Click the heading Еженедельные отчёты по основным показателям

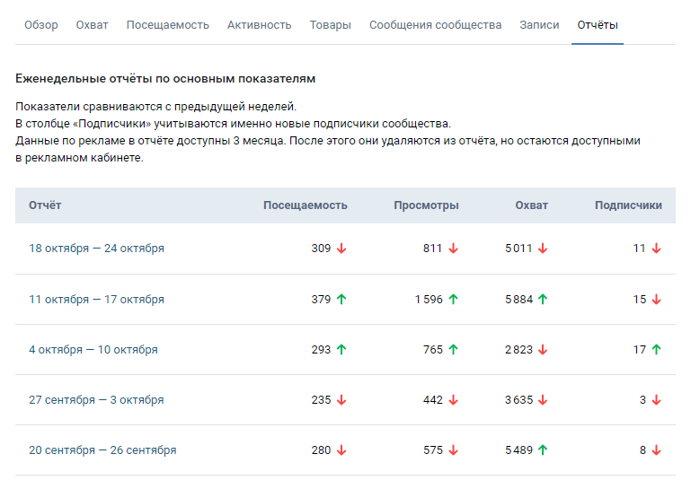(165, 79)
